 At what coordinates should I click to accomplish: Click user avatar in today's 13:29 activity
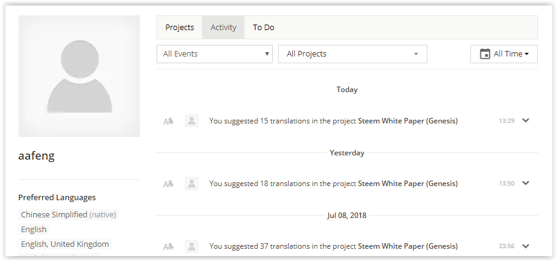pos(192,121)
